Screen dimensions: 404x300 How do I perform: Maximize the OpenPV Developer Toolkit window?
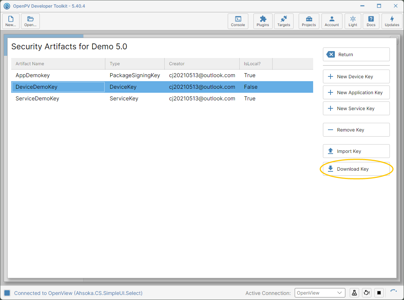click(379, 6)
